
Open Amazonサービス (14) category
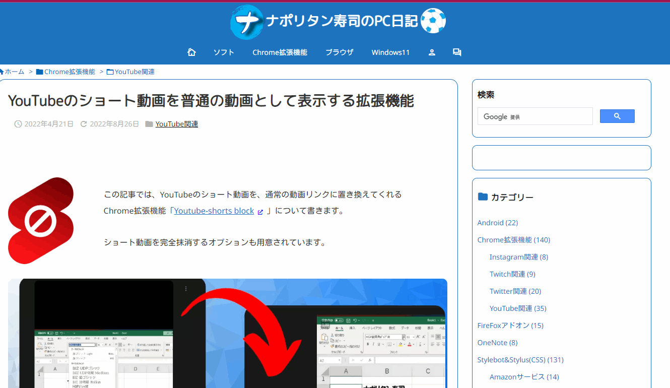(x=524, y=377)
